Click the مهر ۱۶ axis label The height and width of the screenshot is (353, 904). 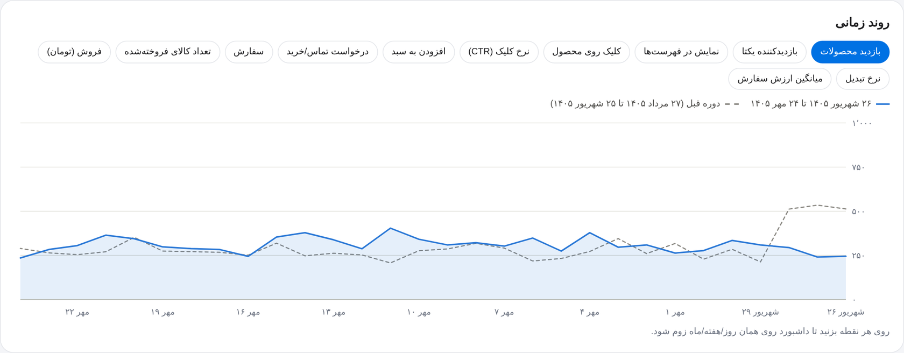(x=248, y=312)
